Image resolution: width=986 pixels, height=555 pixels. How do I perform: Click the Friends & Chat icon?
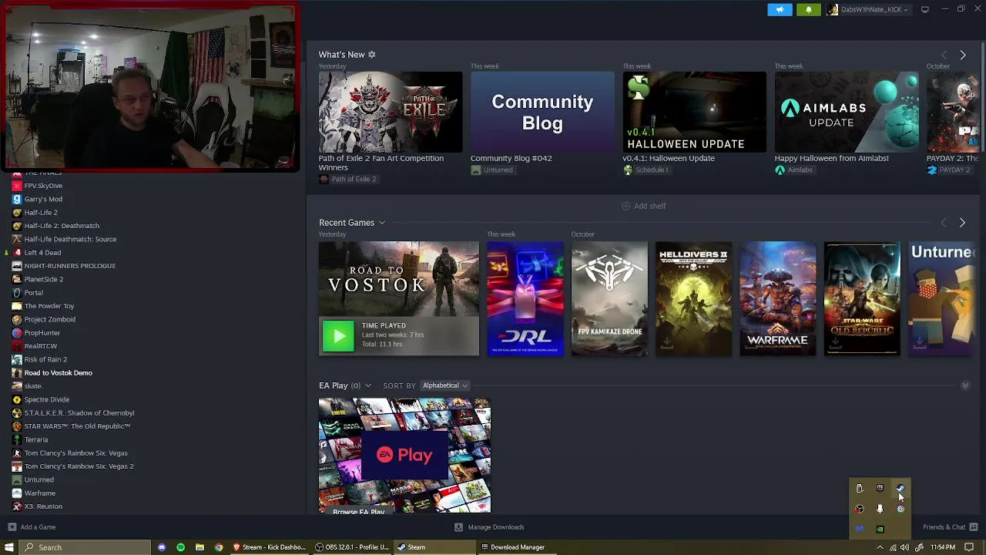click(974, 527)
